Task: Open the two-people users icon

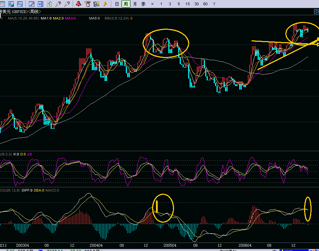Action: point(96,4)
